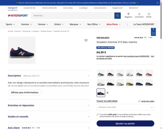Open the Enfant menu
Screen dimensions: 162x129
(x=59, y=24)
